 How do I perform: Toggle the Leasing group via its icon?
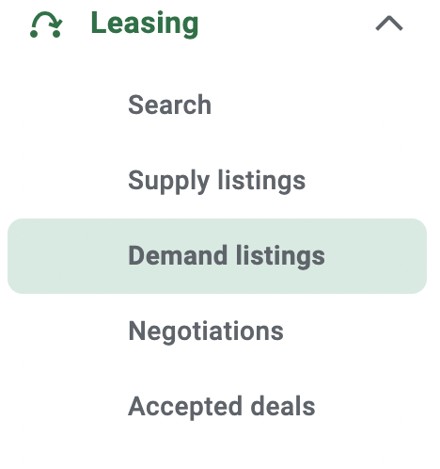[46, 24]
